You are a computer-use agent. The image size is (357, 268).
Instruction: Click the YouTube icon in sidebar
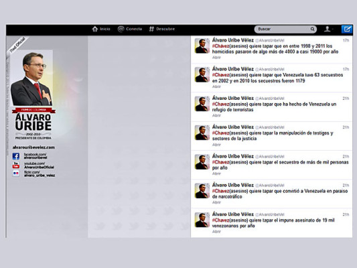[15, 165]
